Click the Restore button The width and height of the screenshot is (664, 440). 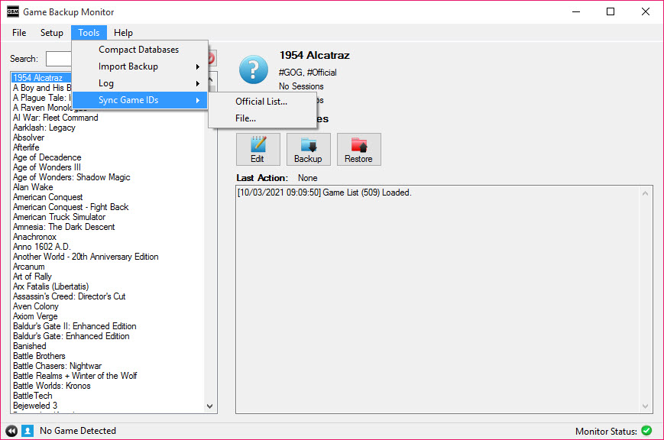point(358,149)
